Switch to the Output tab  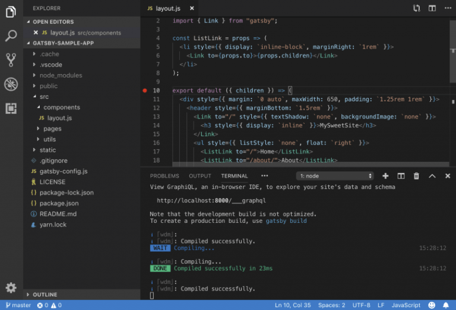coord(200,176)
